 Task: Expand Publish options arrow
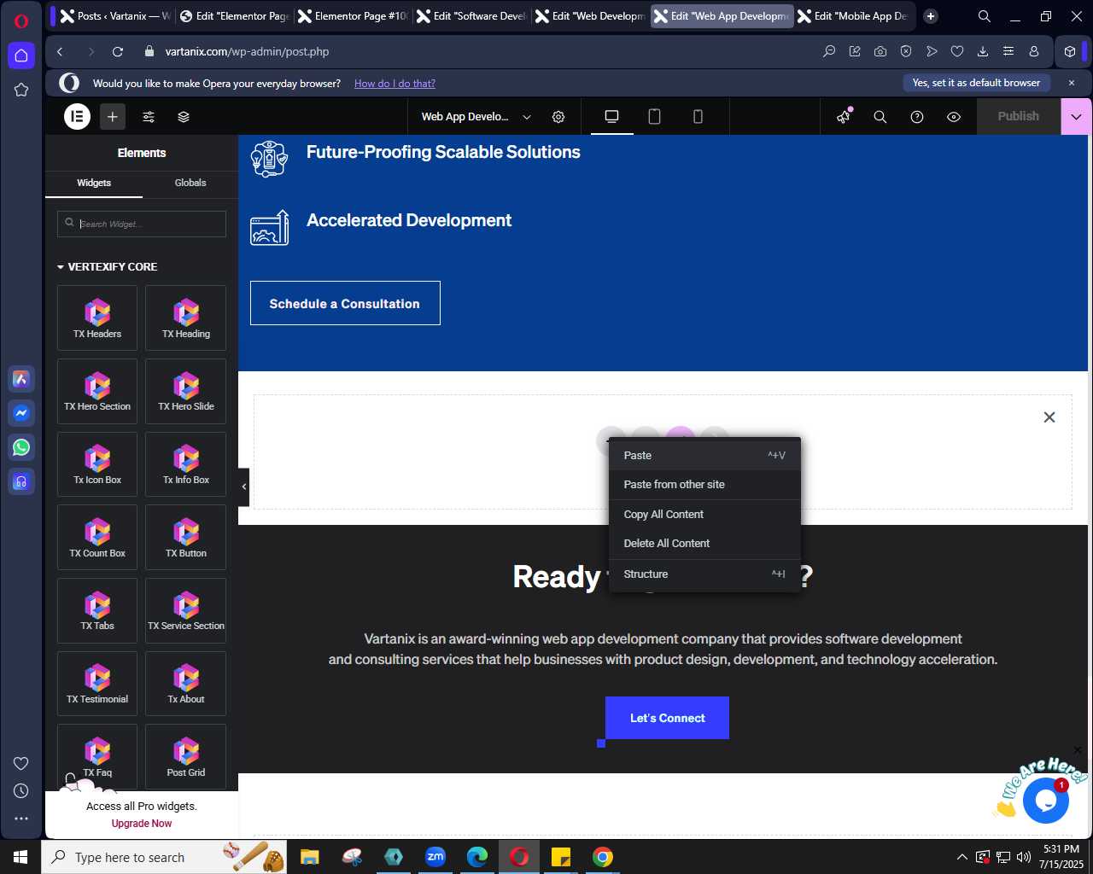[x=1076, y=117]
